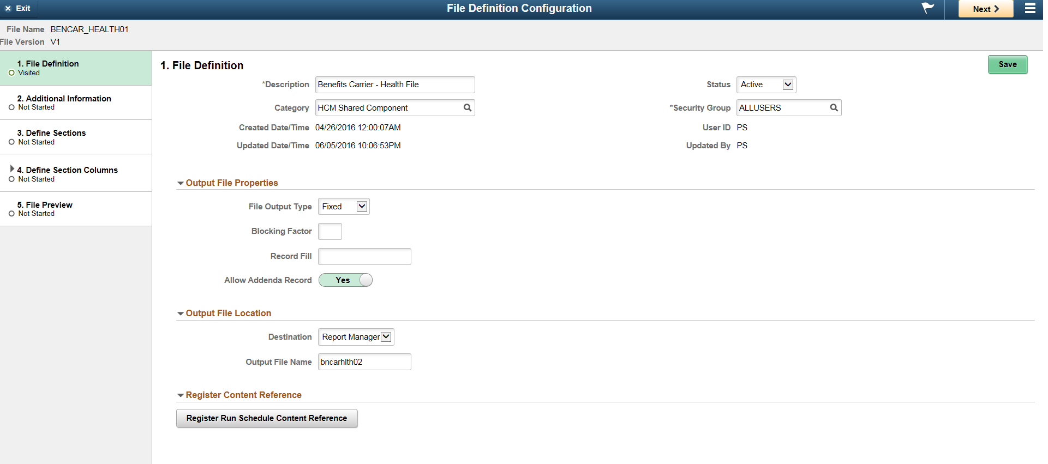Expand the Define Section Columns step arrow

[12, 169]
